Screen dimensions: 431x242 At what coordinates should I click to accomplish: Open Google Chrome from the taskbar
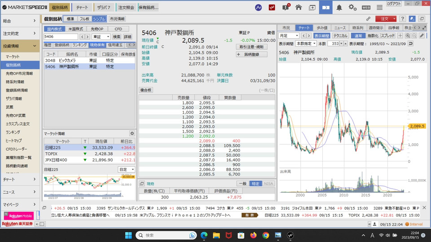tap(265, 235)
